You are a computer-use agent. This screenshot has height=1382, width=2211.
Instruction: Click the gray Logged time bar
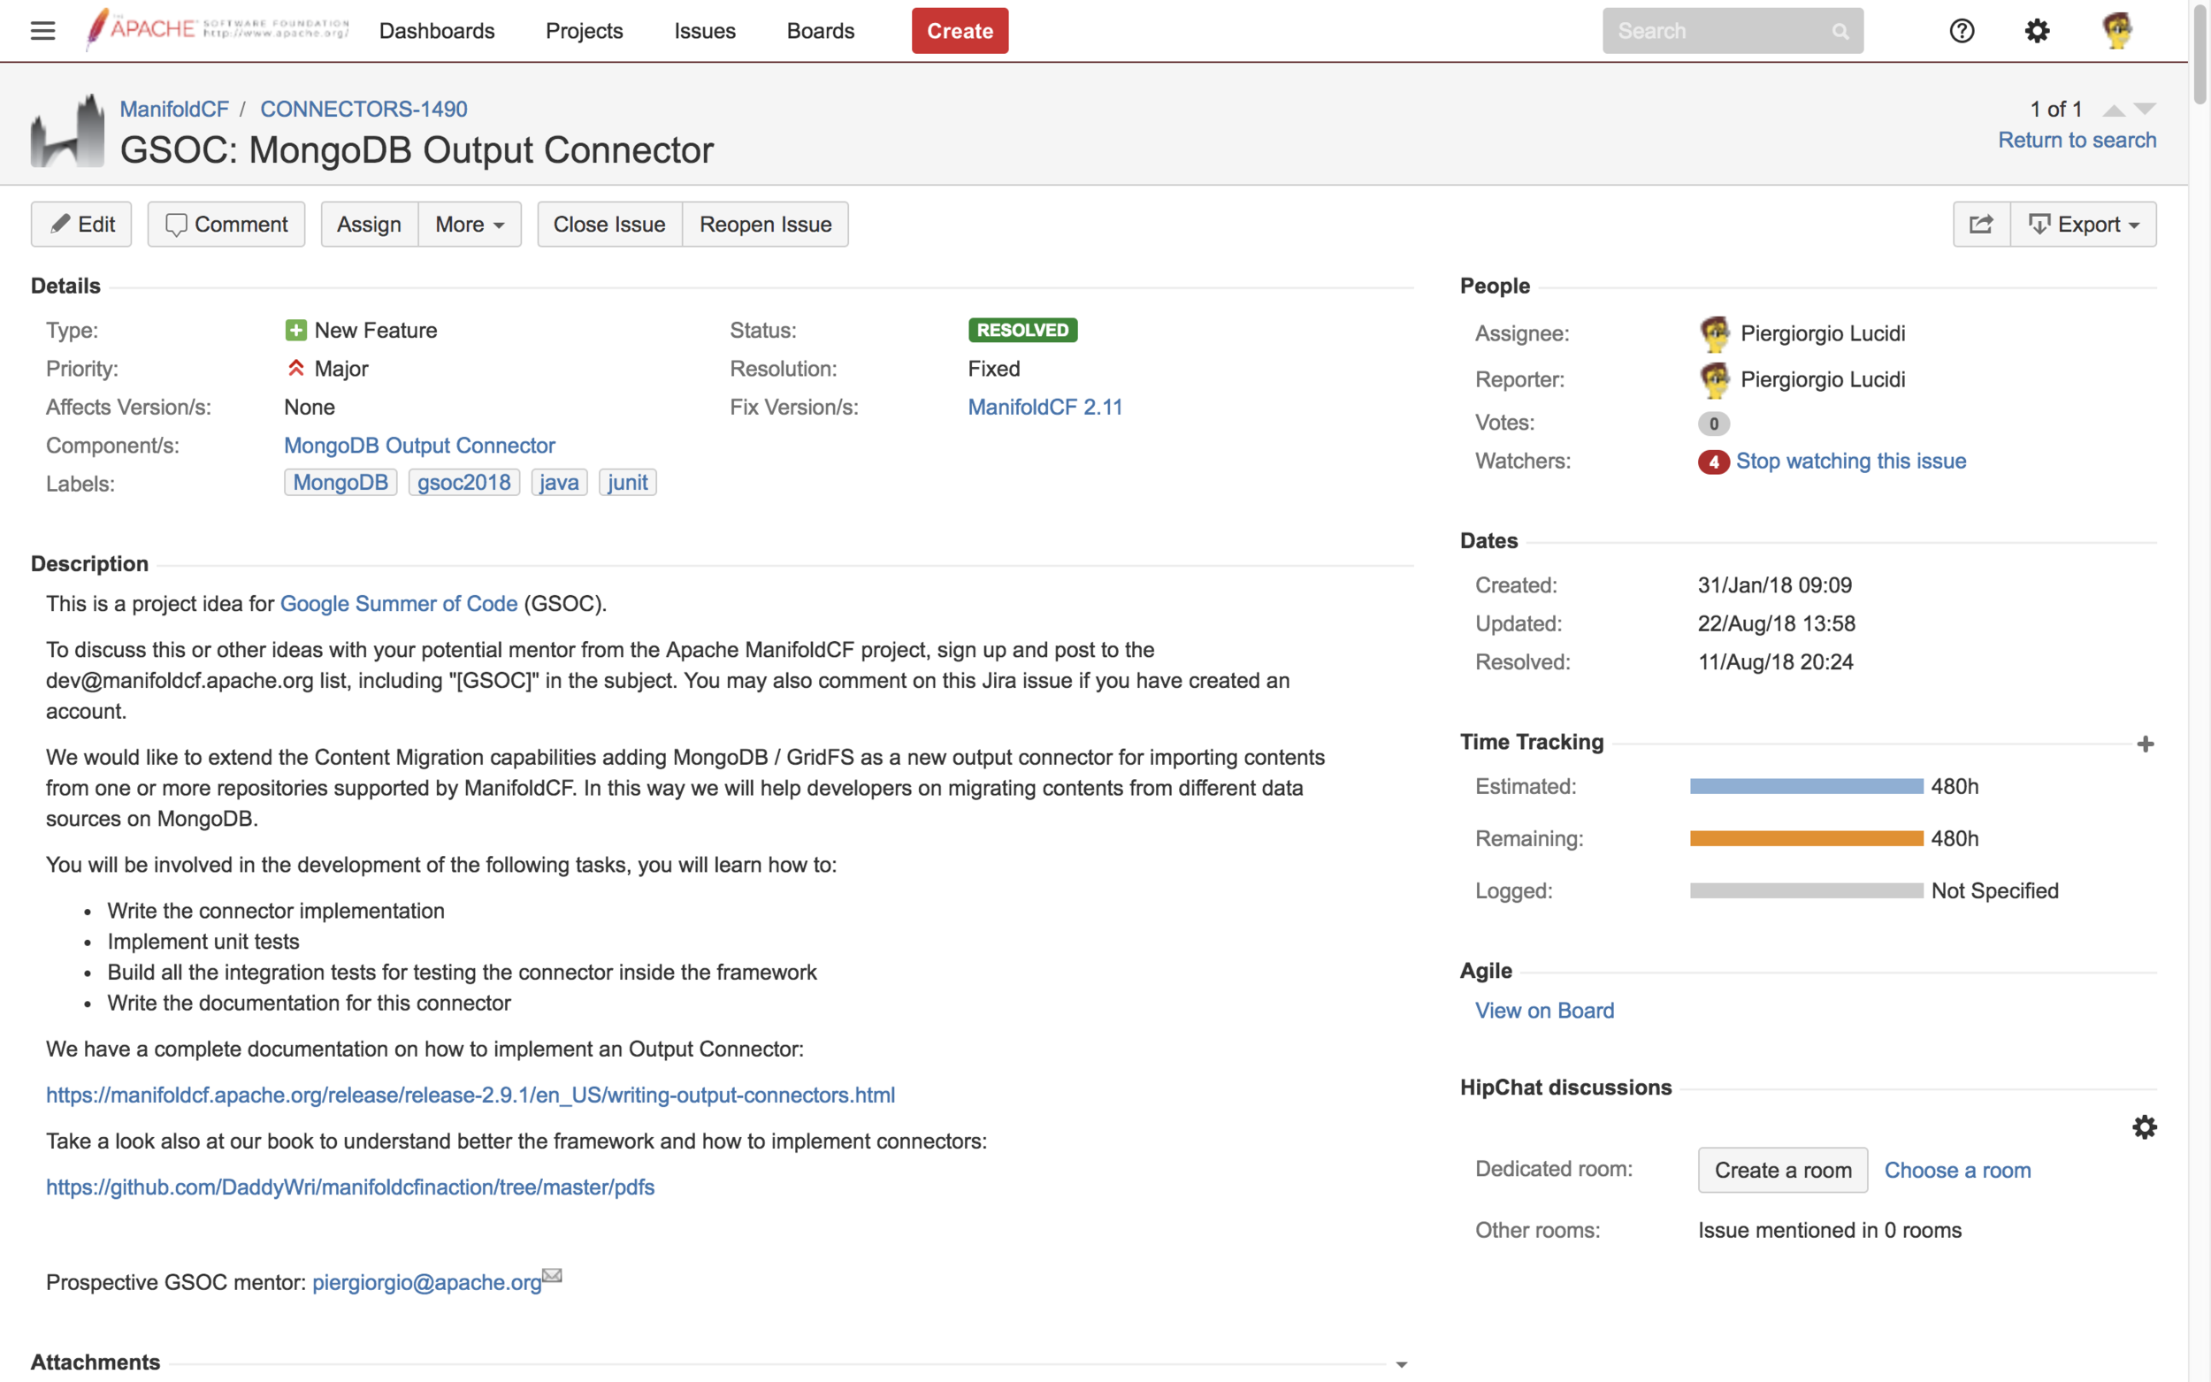[x=1806, y=891]
